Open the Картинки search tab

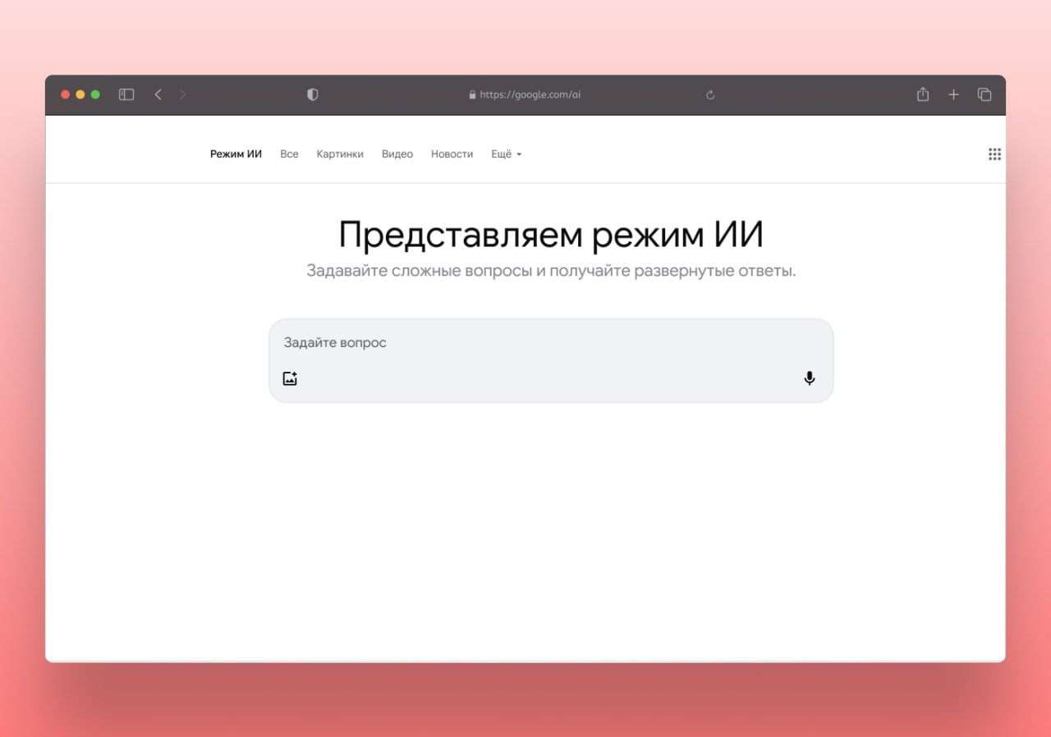coord(340,154)
